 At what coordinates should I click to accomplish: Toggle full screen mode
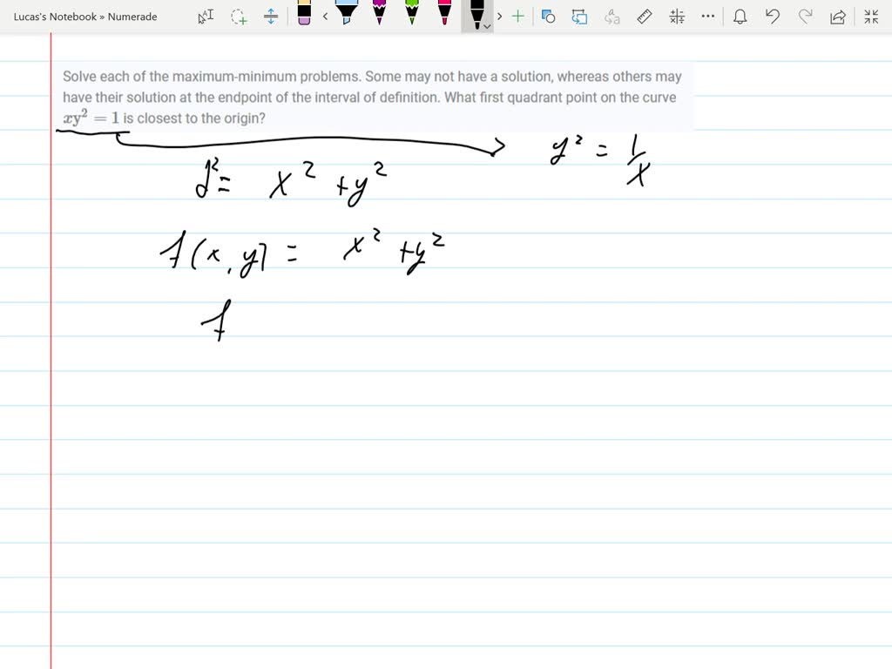pos(871,16)
